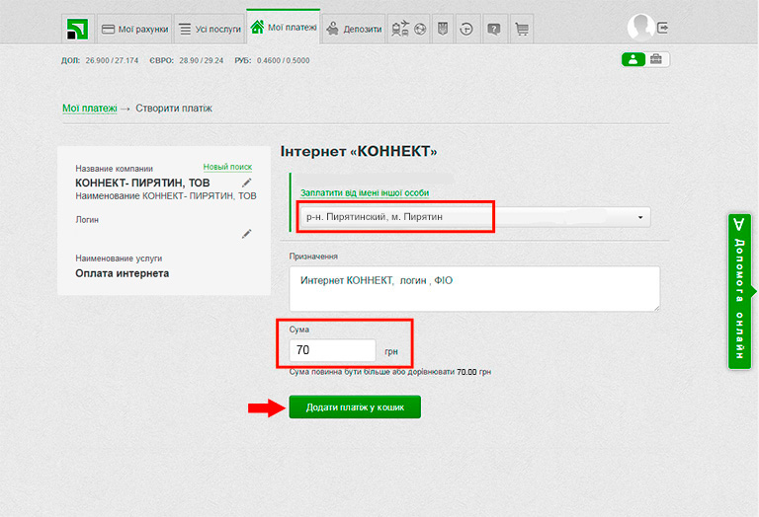The image size is (759, 517).
Task: Open the Допомога онлайн side tab
Action: 740,291
